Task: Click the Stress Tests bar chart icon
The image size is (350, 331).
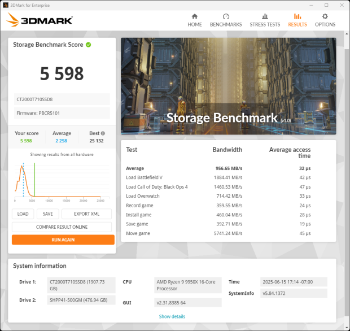Action: tap(265, 17)
